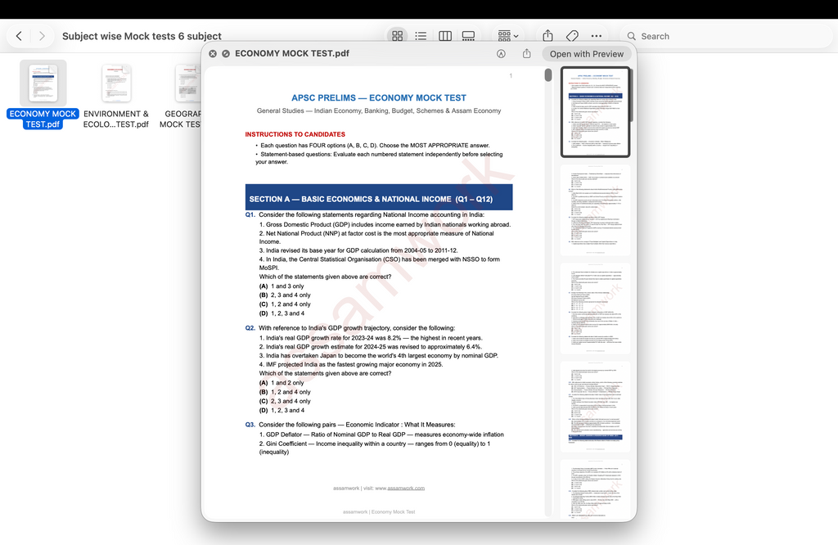The image size is (838, 545).
Task: Select page 4 thumbnail in sidebar
Action: 596,407
